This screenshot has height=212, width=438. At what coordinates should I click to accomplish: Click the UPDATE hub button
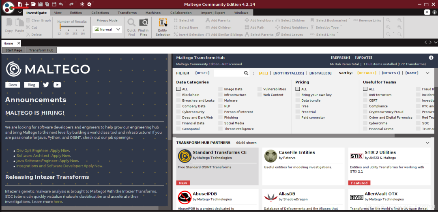click(363, 58)
